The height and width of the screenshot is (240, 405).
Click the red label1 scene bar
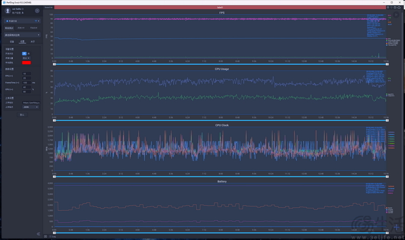[x=220, y=8]
